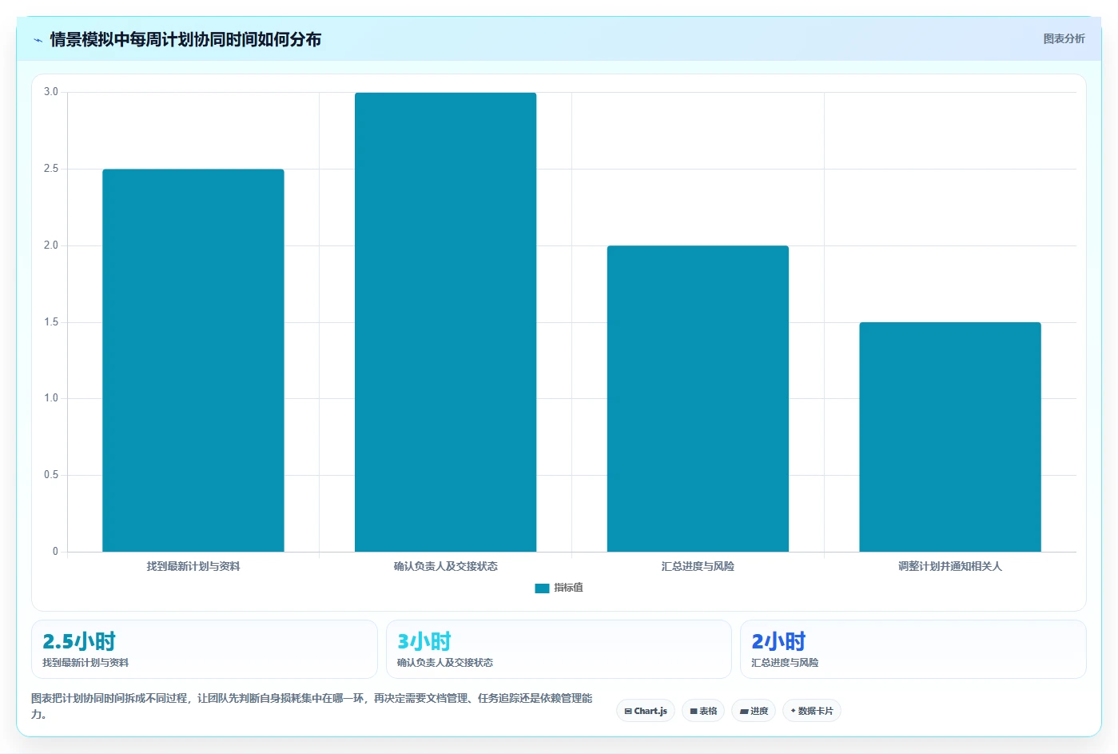Click the icon inside the Chart.js chip
The image size is (1118, 754).
click(x=628, y=711)
